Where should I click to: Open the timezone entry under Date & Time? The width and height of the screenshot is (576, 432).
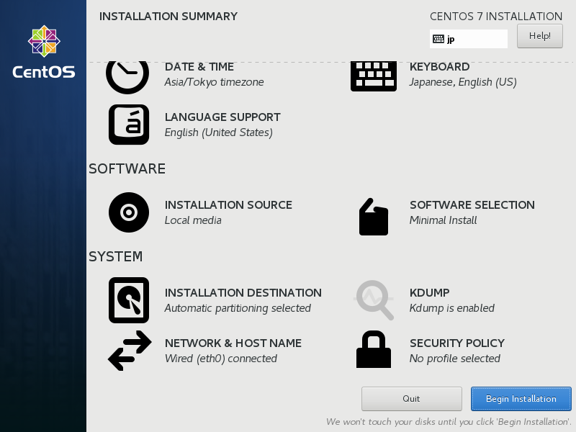coord(215,81)
